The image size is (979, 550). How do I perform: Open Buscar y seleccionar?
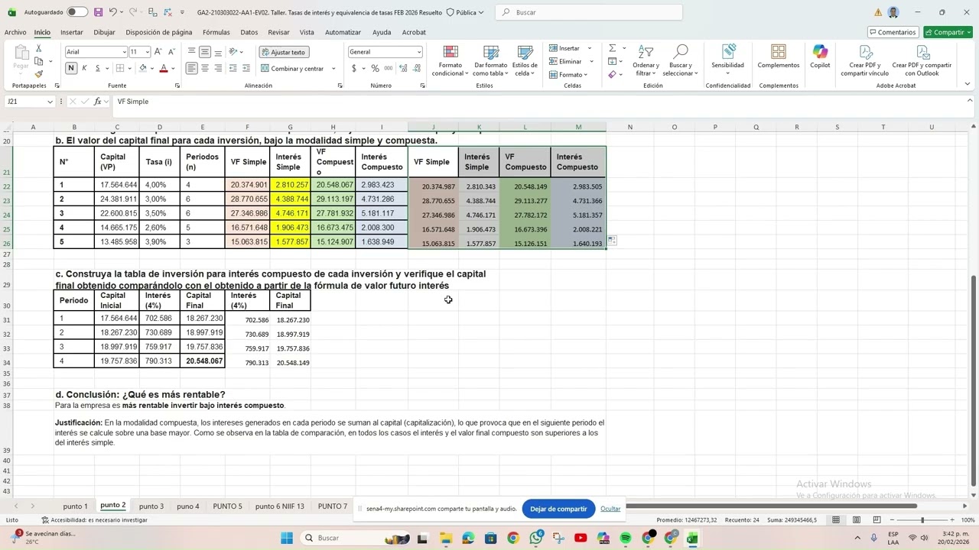click(679, 60)
